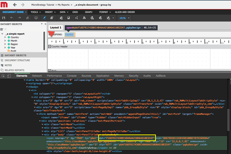Open presentation mode with the screen icon
This screenshot has width=231, height=154.
point(36,18)
